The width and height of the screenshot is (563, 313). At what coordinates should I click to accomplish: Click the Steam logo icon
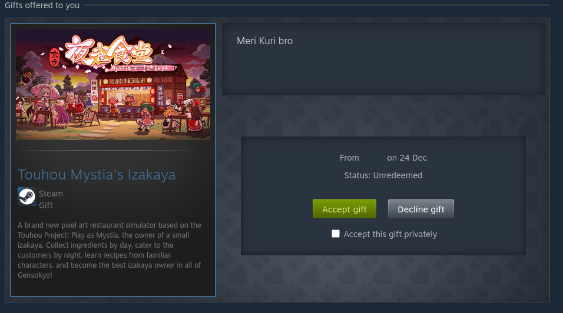tap(27, 197)
